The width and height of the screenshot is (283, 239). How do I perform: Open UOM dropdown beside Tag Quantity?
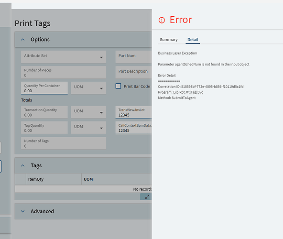pos(88,128)
